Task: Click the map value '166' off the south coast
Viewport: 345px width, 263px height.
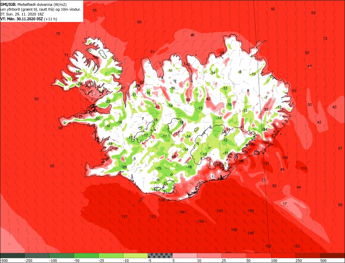Action: coord(182,212)
